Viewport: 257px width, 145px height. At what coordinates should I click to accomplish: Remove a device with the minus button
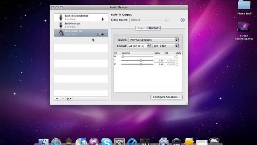click(x=63, y=99)
